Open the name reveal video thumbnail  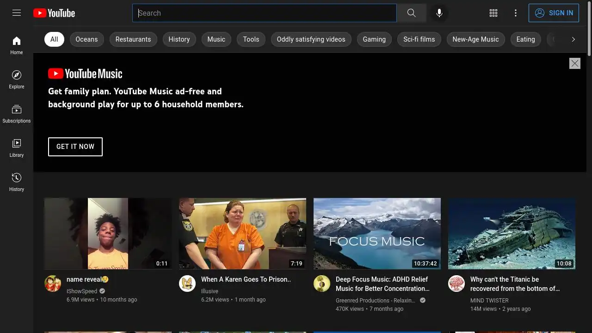pos(108,234)
